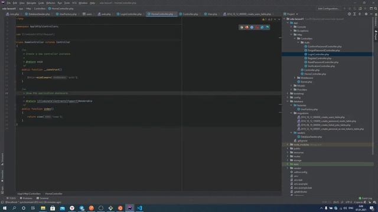
Task: Click Collapse All in Project panel
Action: 360,14
